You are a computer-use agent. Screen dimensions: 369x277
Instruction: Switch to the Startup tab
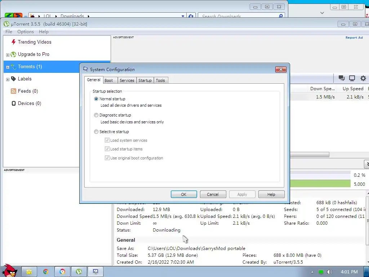tap(145, 80)
